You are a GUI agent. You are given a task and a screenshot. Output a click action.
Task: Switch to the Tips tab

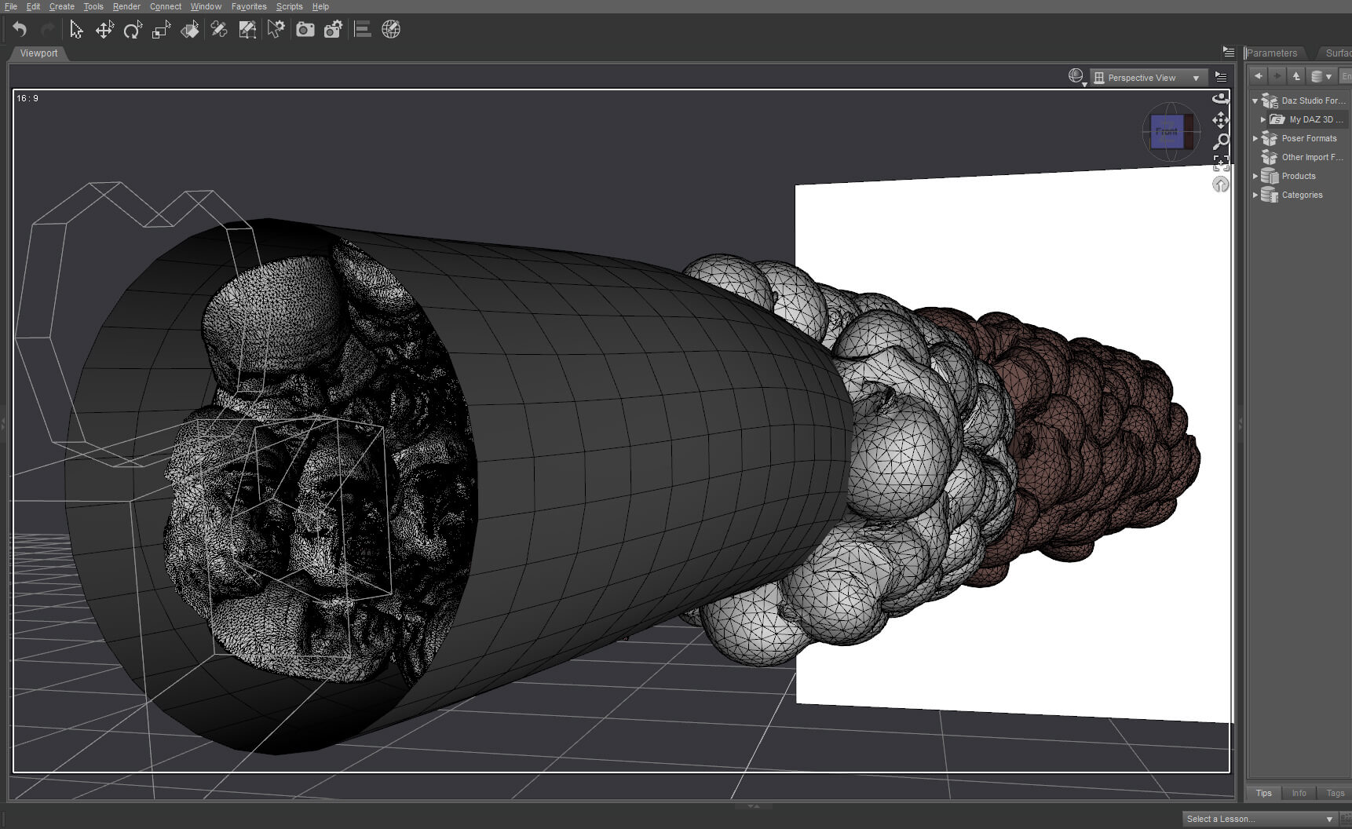point(1263,793)
